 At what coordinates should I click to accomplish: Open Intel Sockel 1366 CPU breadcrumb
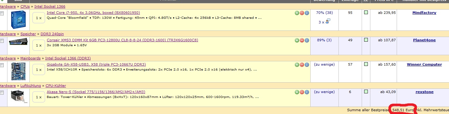50,6
